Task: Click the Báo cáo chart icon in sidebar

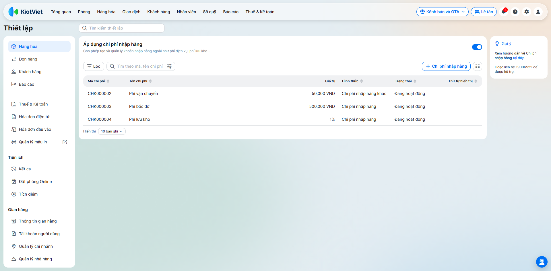Action: click(x=14, y=84)
